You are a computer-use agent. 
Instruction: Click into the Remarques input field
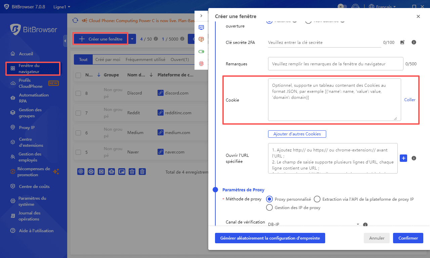pos(335,64)
